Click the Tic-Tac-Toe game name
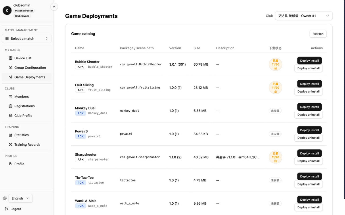The width and height of the screenshot is (345, 215). click(84, 178)
